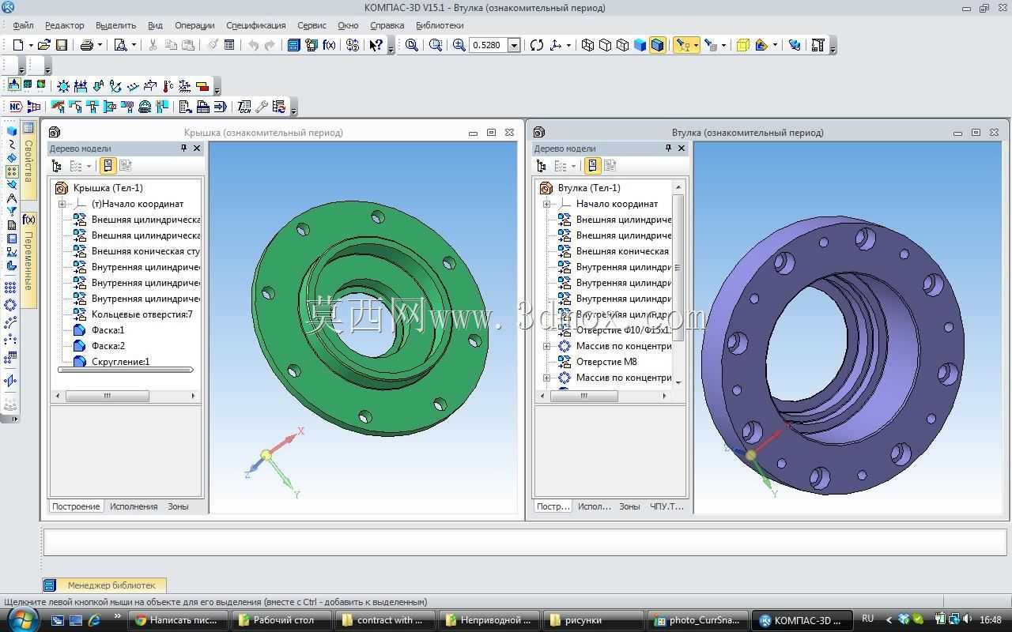
Task: Open the Файл menu
Action: tap(23, 25)
